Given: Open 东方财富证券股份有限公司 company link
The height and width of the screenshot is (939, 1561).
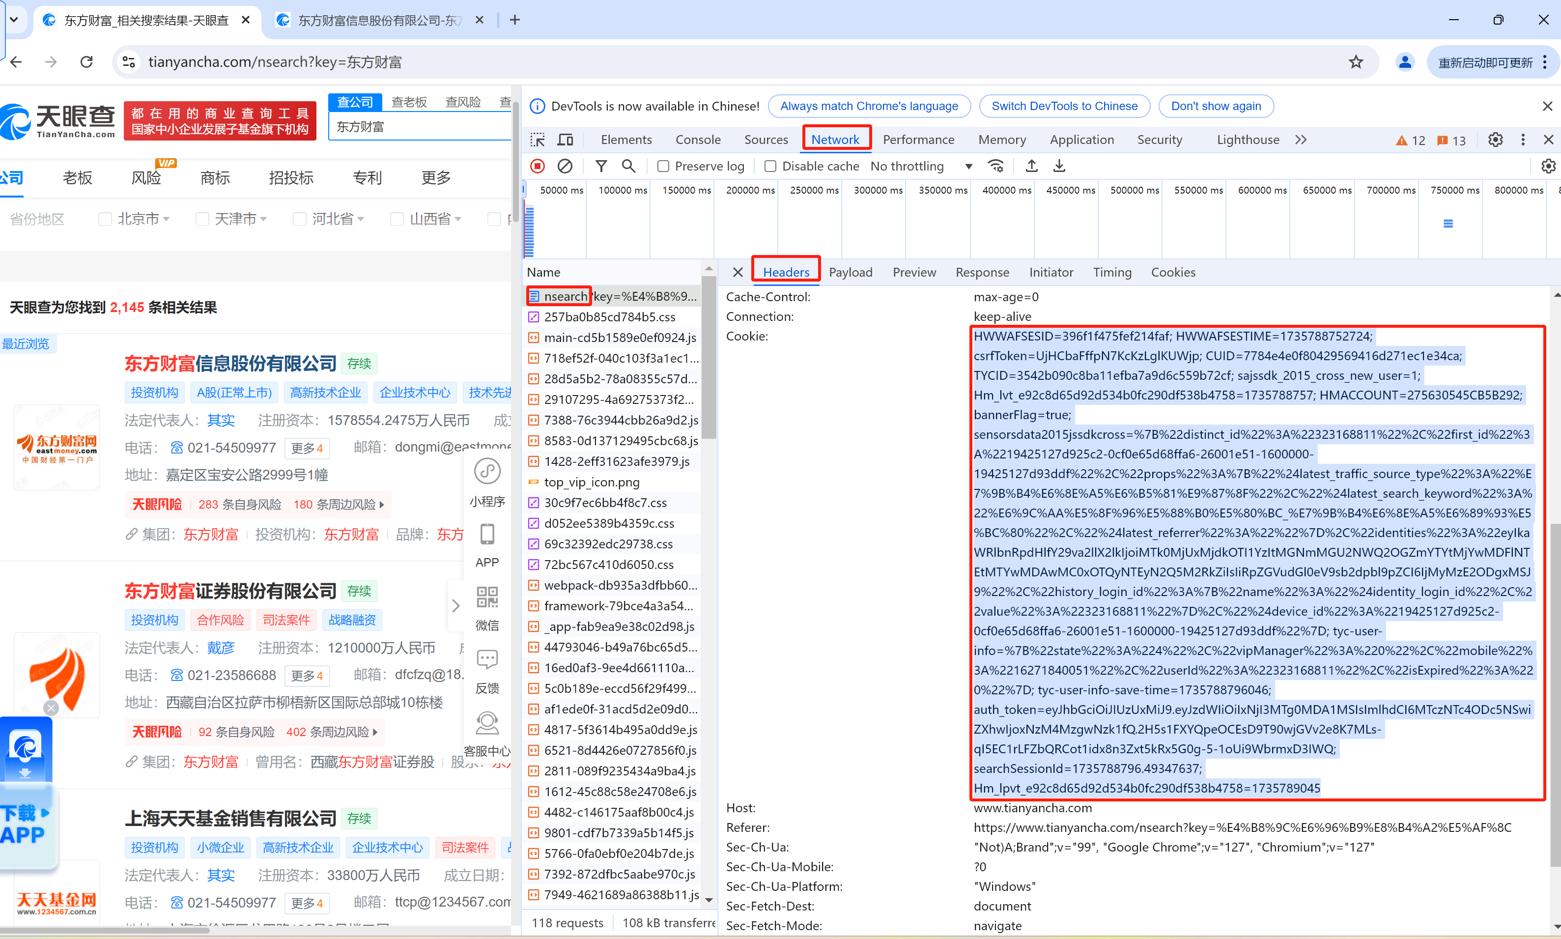Looking at the screenshot, I should (x=230, y=591).
